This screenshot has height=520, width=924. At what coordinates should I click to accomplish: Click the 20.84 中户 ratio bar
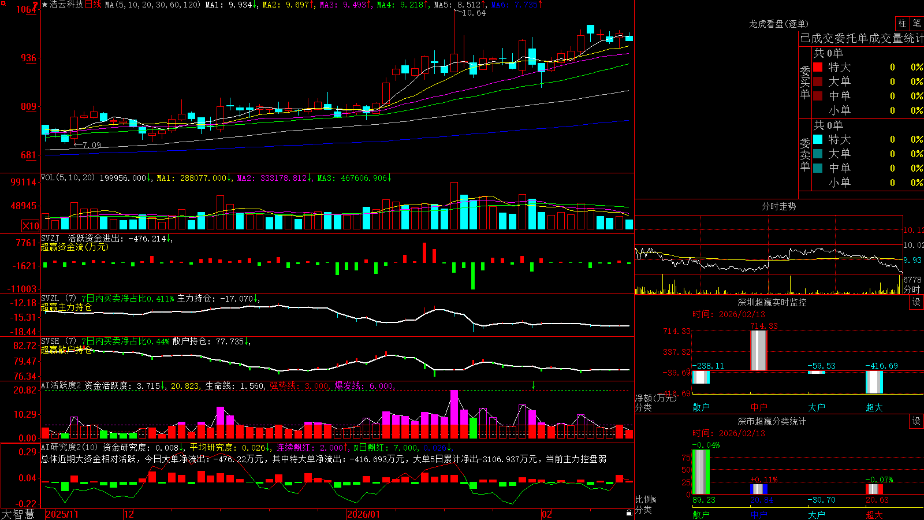pyautogui.click(x=759, y=489)
